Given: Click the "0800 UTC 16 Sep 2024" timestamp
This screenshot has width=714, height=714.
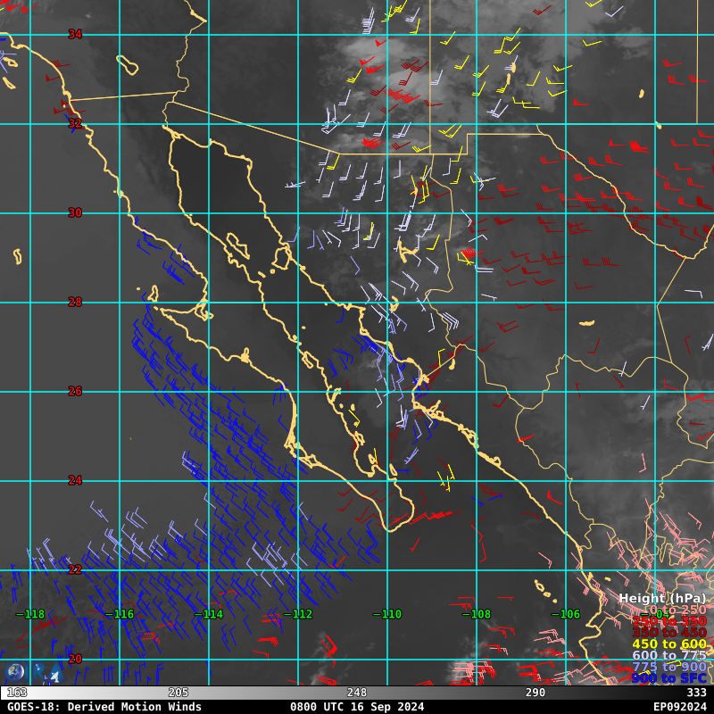Looking at the screenshot, I should click(x=357, y=707).
